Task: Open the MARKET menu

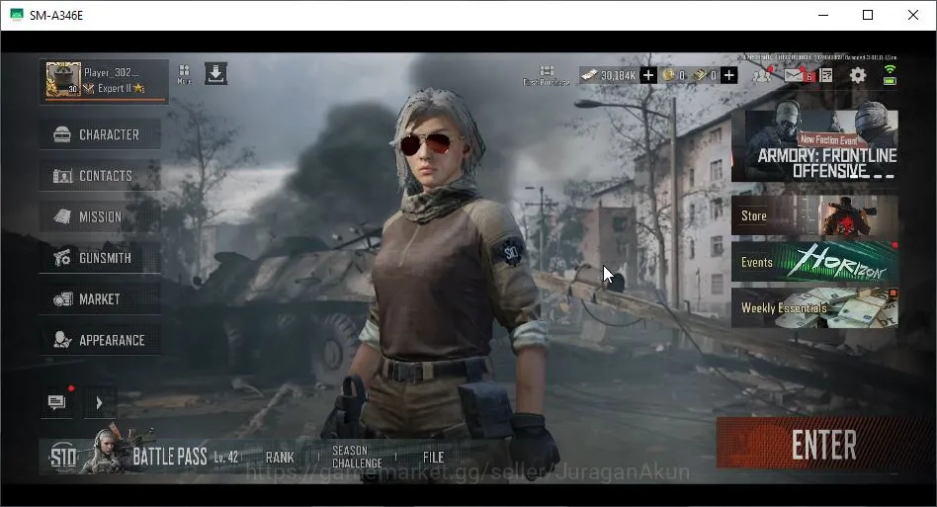Action: [100, 299]
